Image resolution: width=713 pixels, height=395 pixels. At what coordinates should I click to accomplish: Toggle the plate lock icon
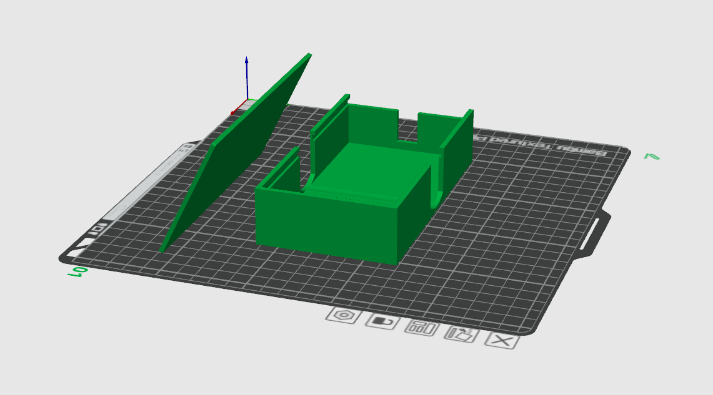click(x=383, y=321)
